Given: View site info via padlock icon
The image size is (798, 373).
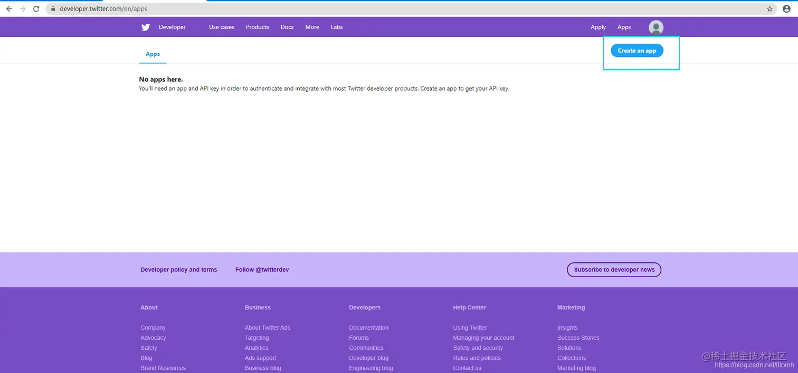Looking at the screenshot, I should [53, 9].
